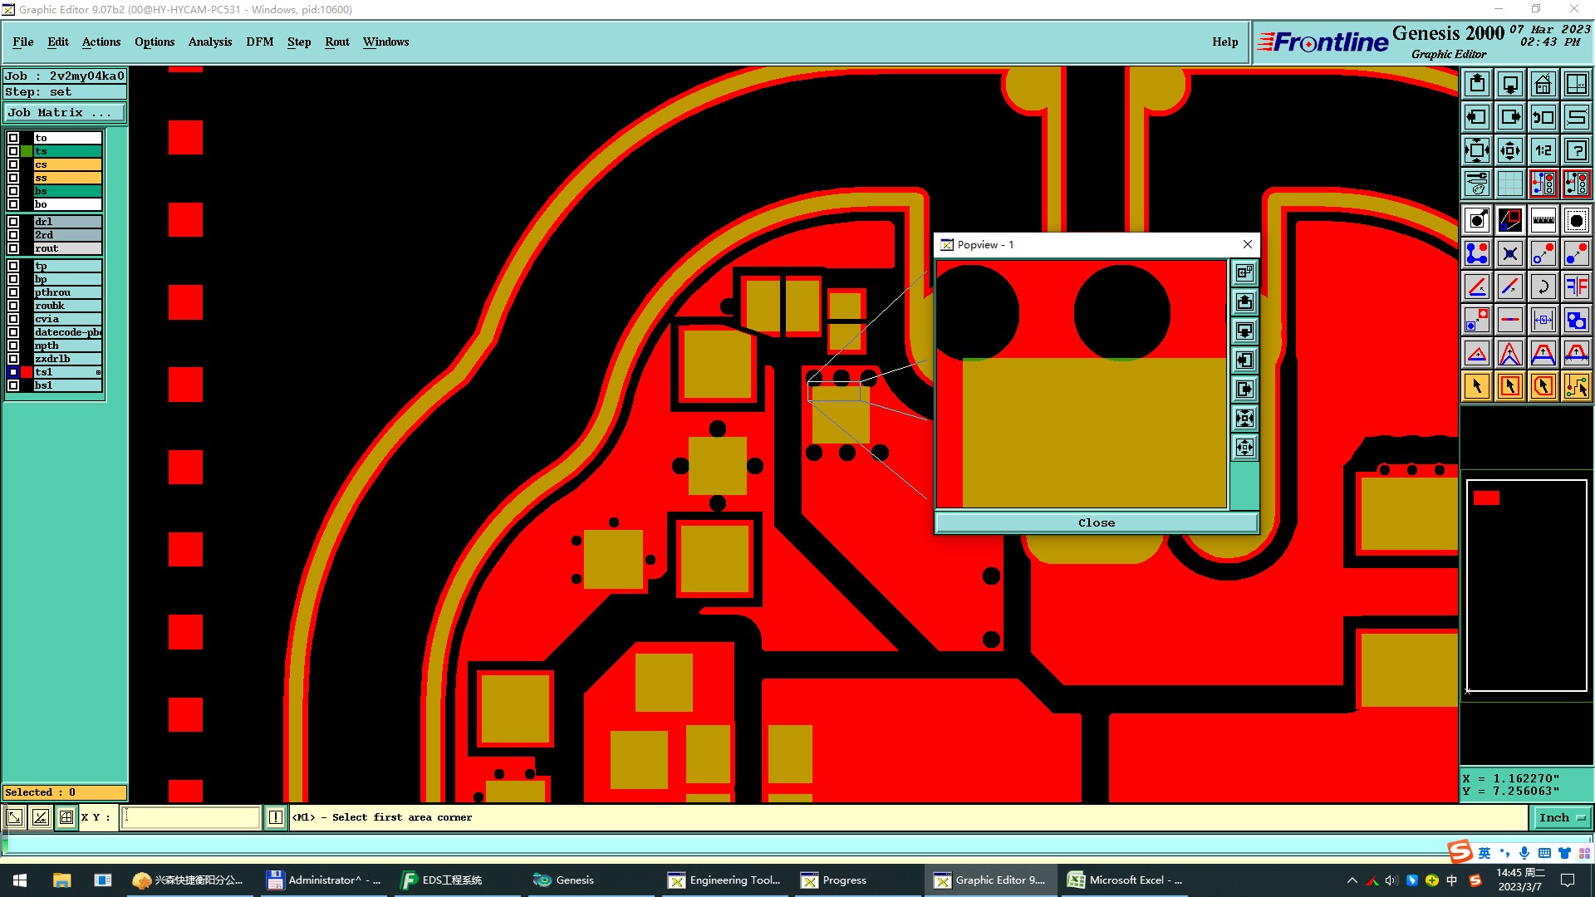The height and width of the screenshot is (897, 1595).
Task: Click the delete X feature icon
Action: 1509,253
